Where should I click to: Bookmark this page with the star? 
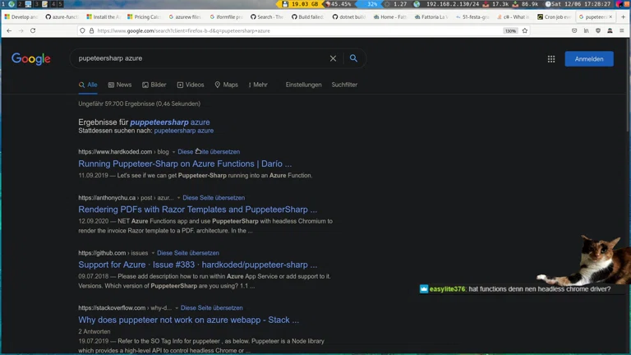tap(525, 30)
